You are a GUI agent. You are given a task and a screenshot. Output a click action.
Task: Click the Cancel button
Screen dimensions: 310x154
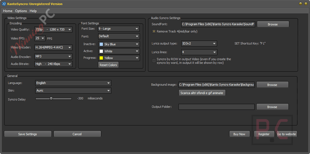[77, 134]
